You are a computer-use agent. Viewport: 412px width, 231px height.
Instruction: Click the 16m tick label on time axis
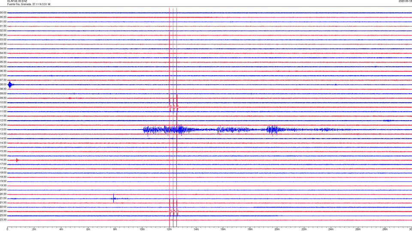223,229
